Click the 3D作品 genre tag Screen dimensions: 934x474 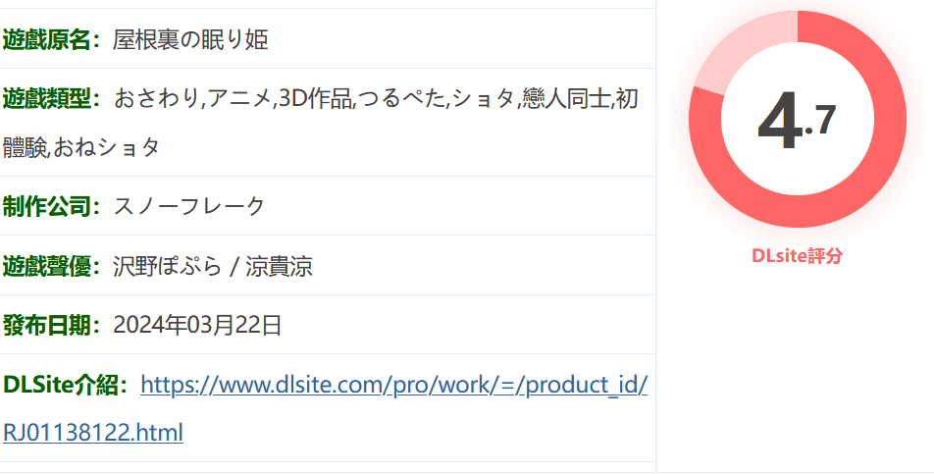(316, 99)
